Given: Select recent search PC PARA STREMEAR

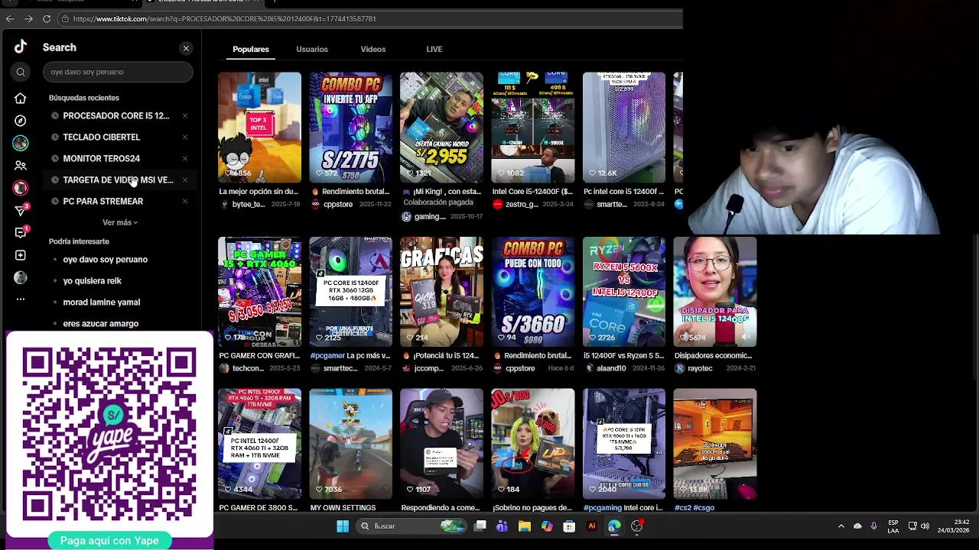Looking at the screenshot, I should 103,202.
